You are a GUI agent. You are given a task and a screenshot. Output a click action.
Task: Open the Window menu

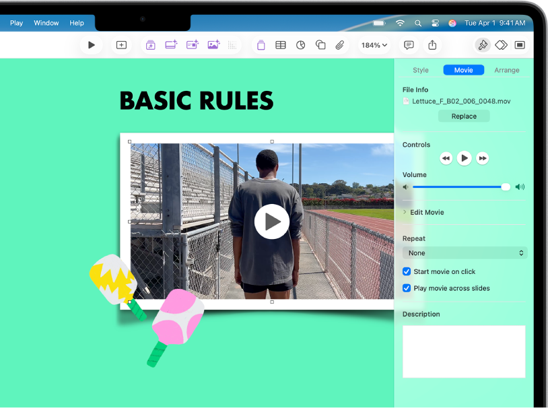click(46, 22)
